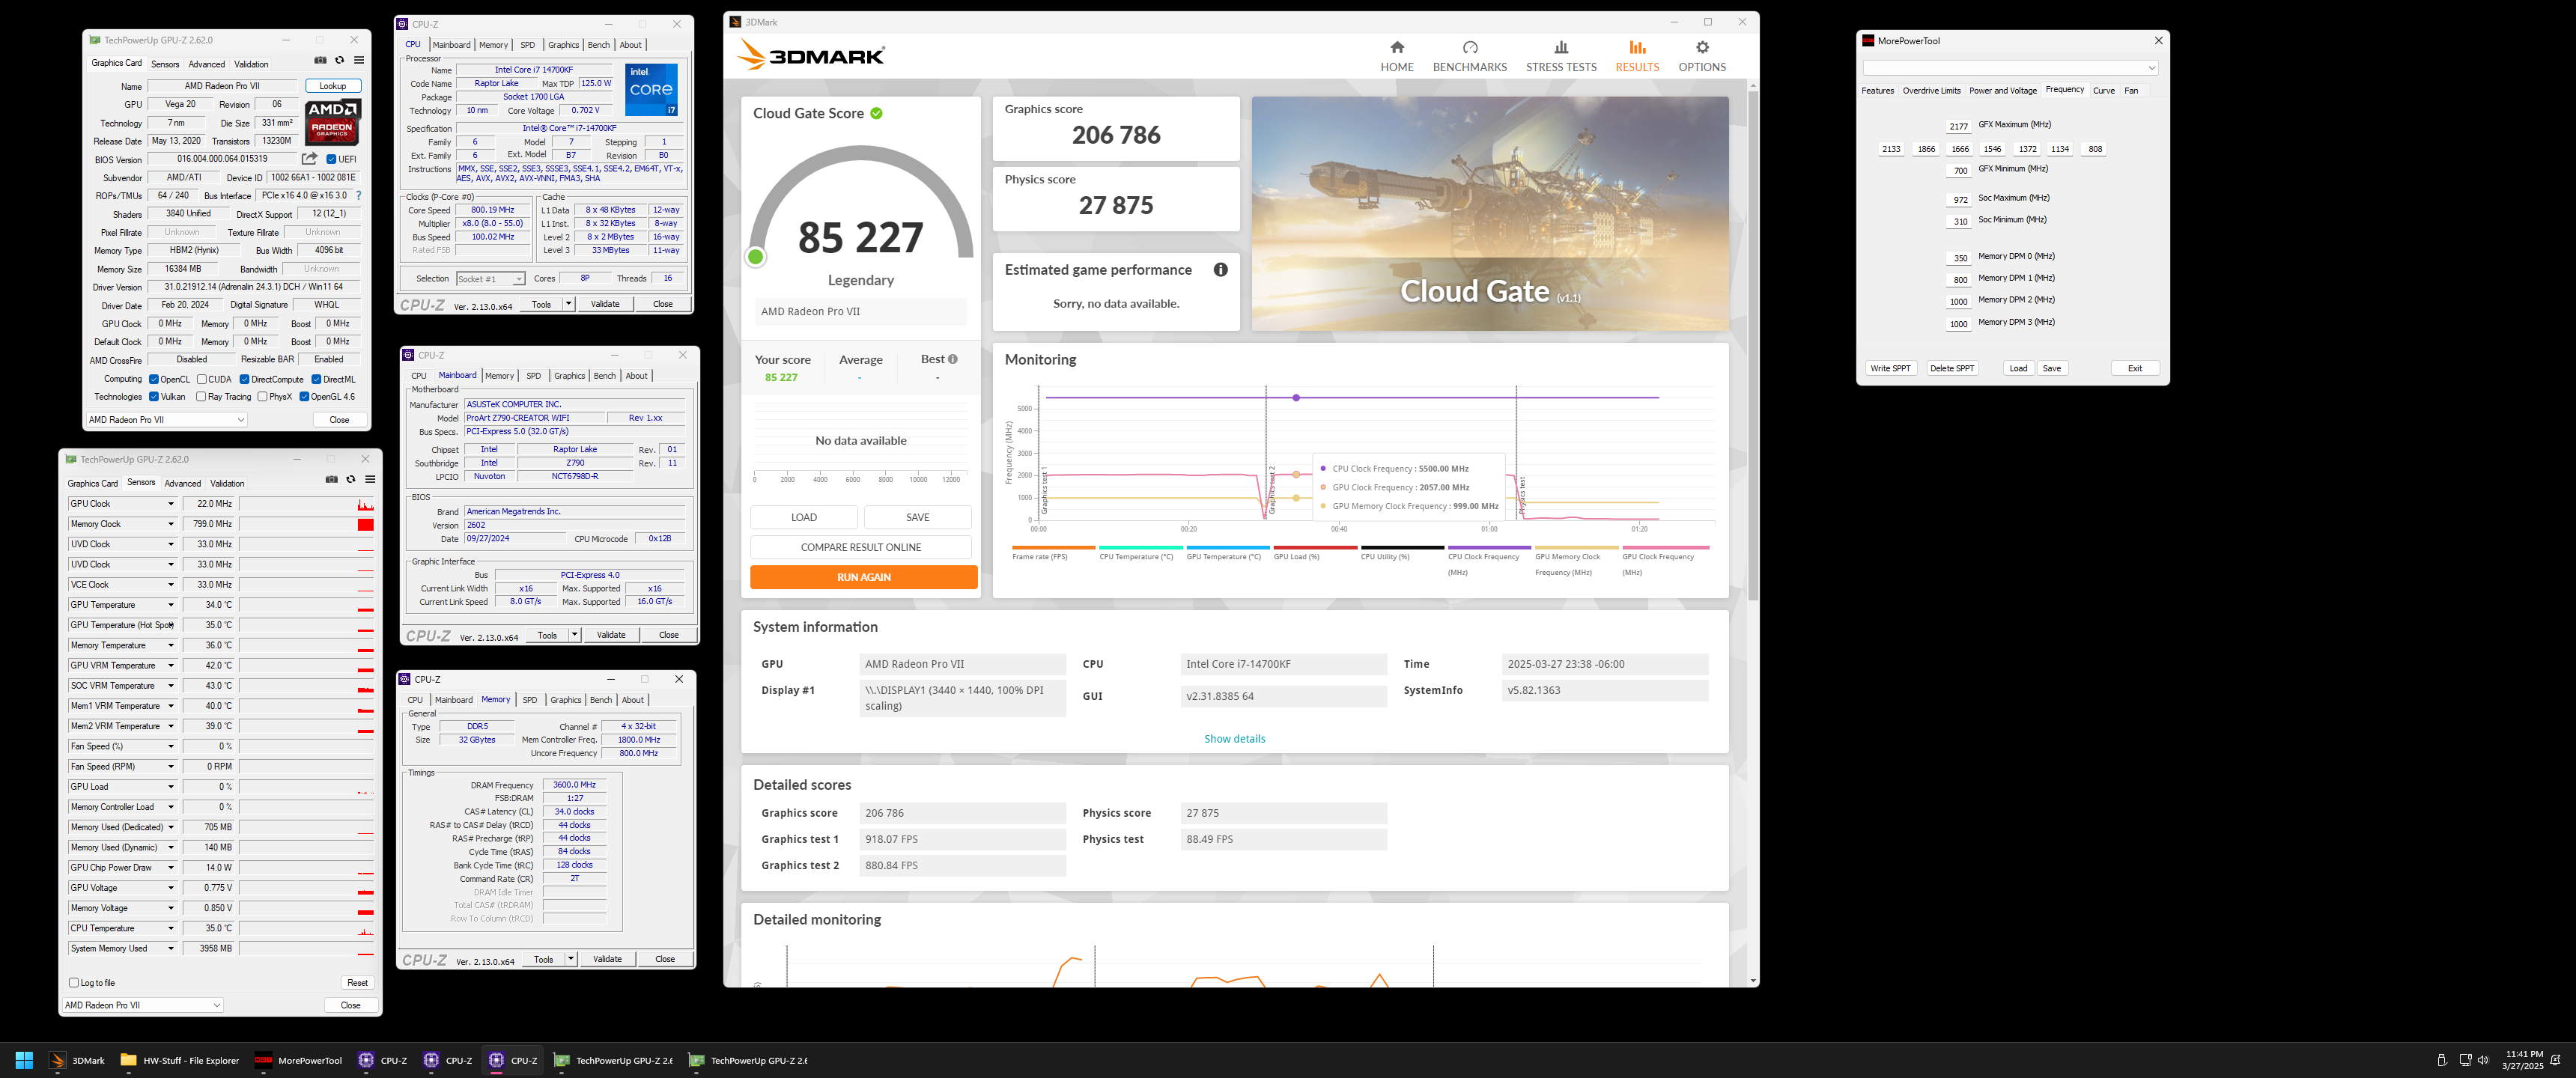Viewport: 2576px width, 1078px height.
Task: Click CPU Clock Frequency purple legend swatch
Action: click(1489, 548)
